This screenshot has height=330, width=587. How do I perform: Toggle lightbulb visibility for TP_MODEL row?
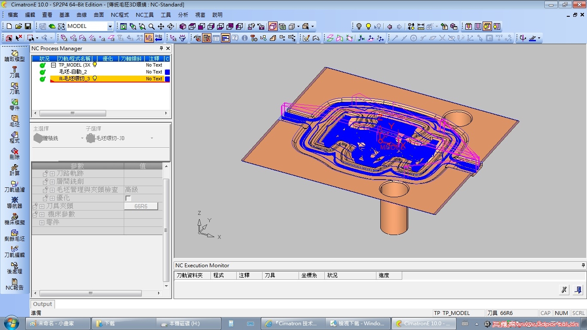pyautogui.click(x=95, y=65)
